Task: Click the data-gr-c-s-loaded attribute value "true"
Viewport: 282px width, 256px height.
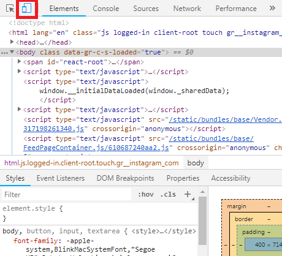Action: pyautogui.click(x=153, y=52)
